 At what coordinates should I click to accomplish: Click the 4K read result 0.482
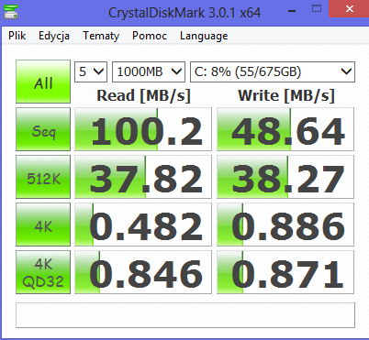(x=143, y=225)
